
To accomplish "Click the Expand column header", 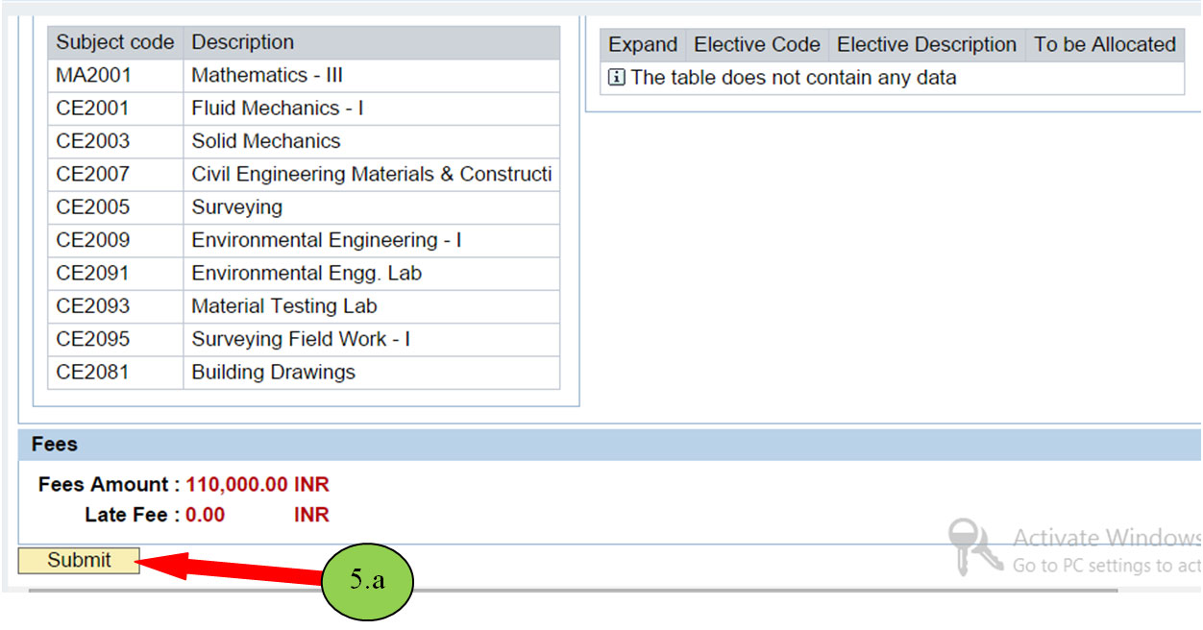I will [x=642, y=44].
